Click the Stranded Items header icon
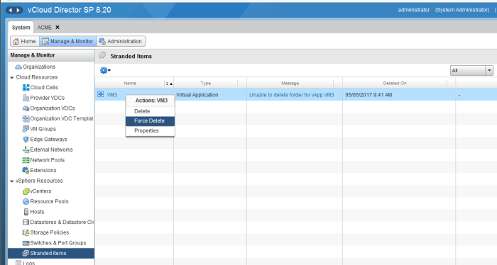The height and width of the screenshot is (265, 497). pyautogui.click(x=102, y=56)
